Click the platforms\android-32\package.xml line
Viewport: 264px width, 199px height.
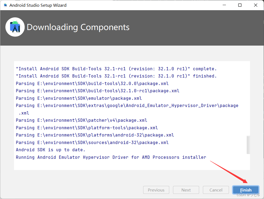click(95, 135)
